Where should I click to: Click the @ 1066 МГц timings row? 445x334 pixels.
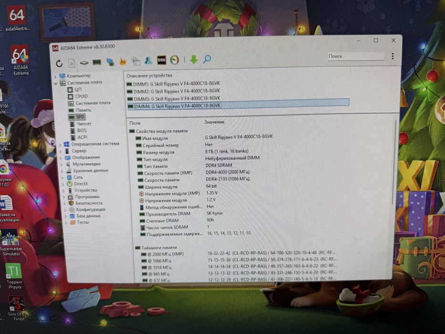(x=239, y=260)
